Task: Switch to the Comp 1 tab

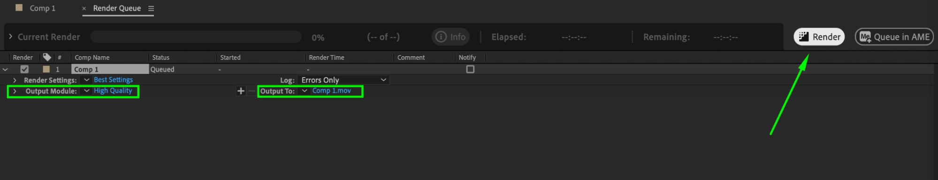Action: pos(36,8)
